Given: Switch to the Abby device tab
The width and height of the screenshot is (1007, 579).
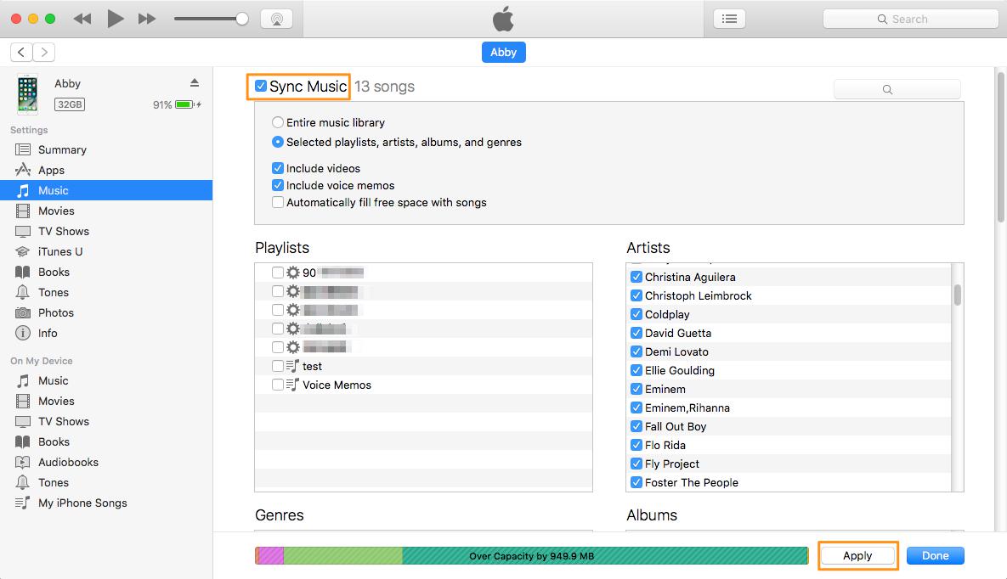Looking at the screenshot, I should pos(503,52).
